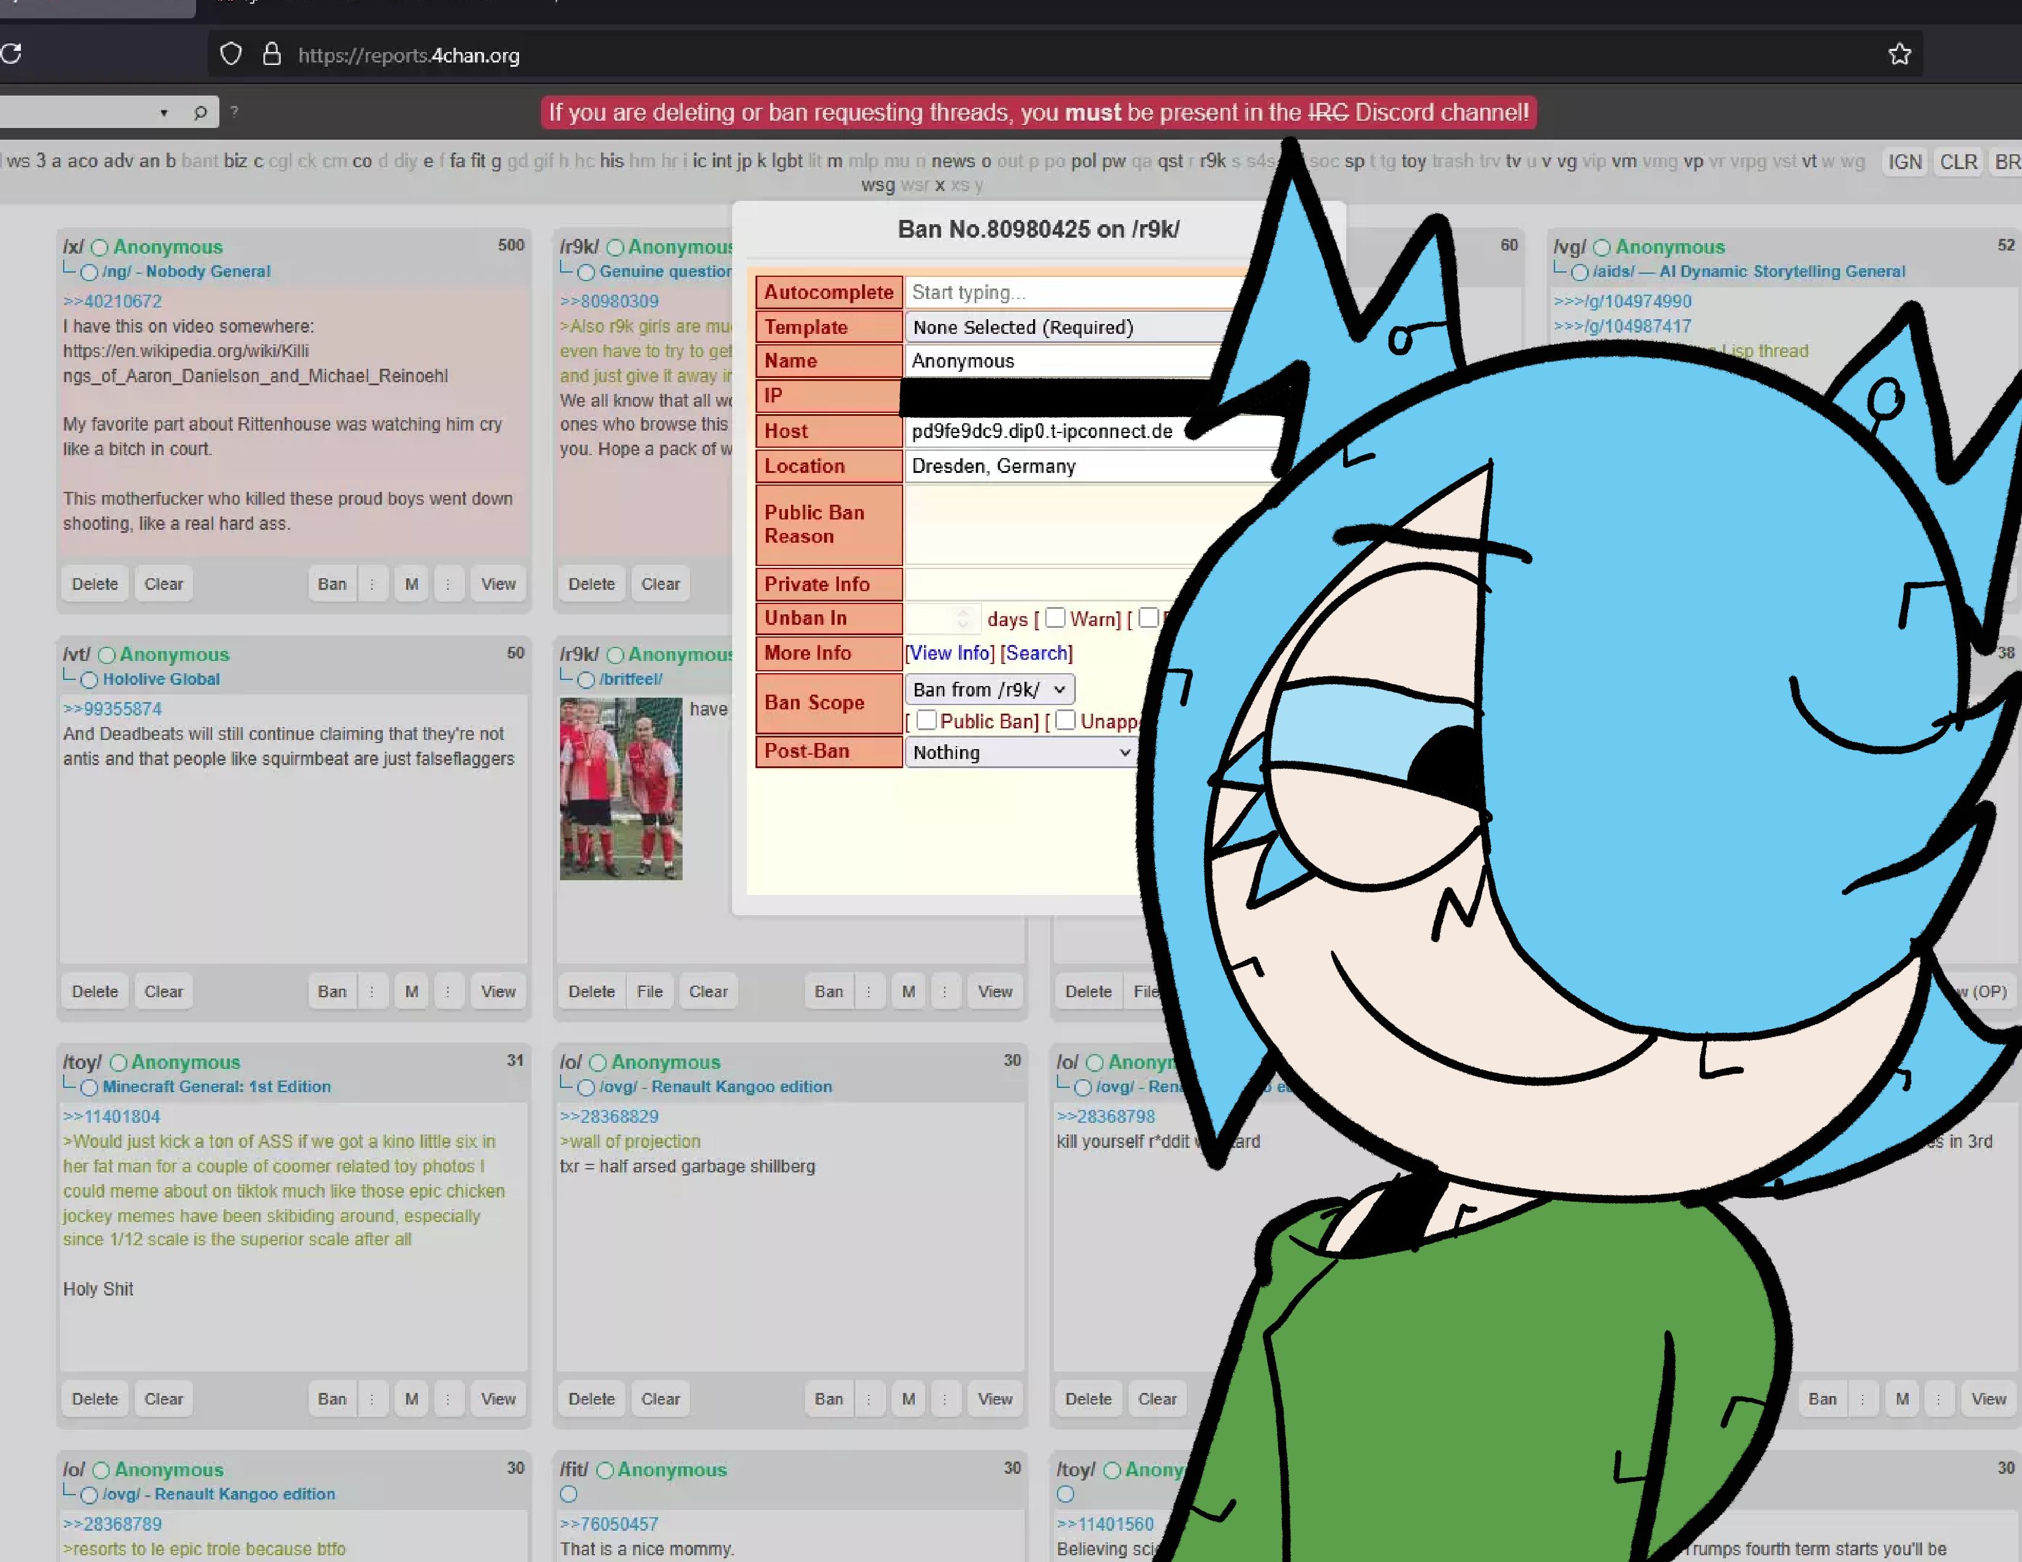Select radio next to /x/ Anonymous name
The height and width of the screenshot is (1562, 2022).
100,248
